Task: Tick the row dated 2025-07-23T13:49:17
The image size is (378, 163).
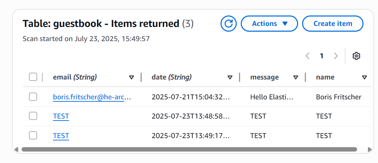Action: [x=33, y=136]
